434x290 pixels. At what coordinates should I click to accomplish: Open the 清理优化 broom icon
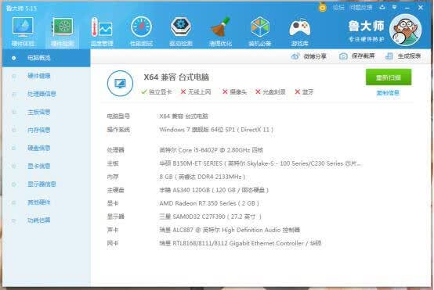pos(220,31)
